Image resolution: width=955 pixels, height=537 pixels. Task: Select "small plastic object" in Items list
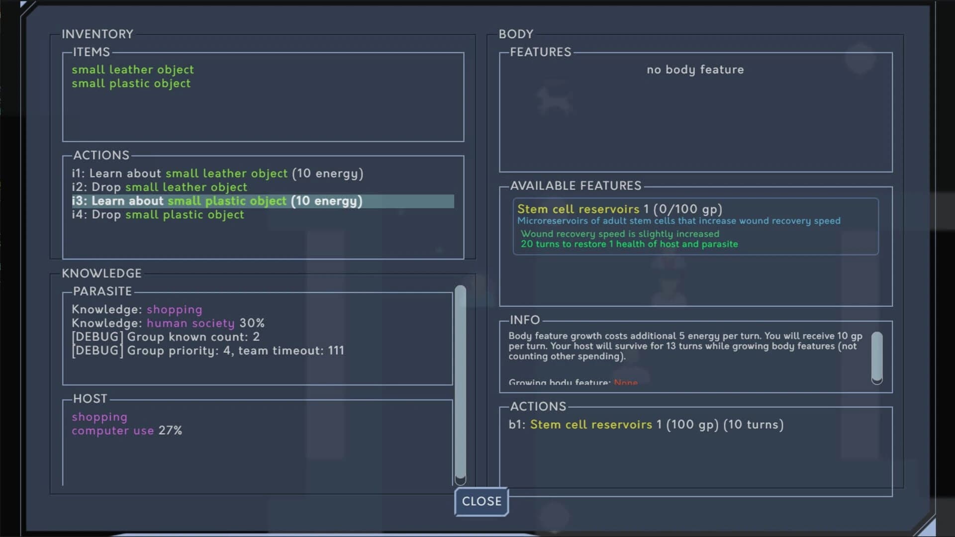coord(130,84)
